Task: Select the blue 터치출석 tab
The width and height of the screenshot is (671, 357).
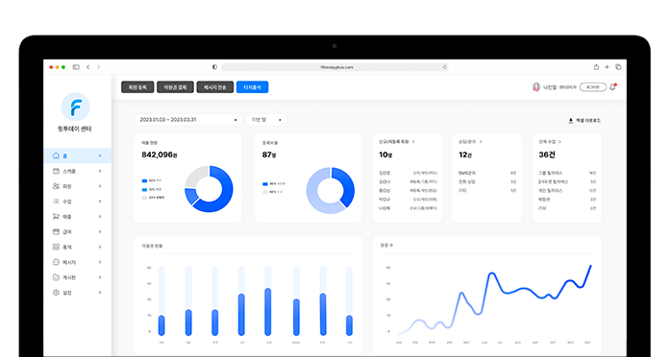Action: click(x=253, y=87)
